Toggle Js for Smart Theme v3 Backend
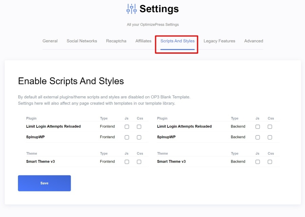 point(258,162)
